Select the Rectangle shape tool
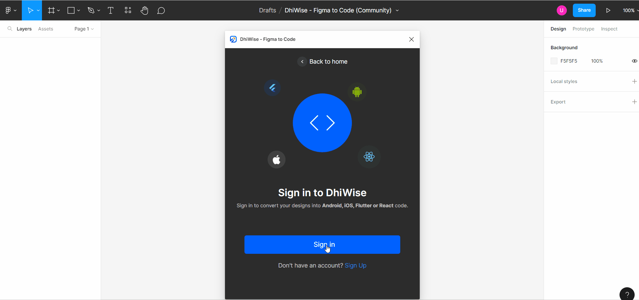The width and height of the screenshot is (639, 300). point(71,10)
